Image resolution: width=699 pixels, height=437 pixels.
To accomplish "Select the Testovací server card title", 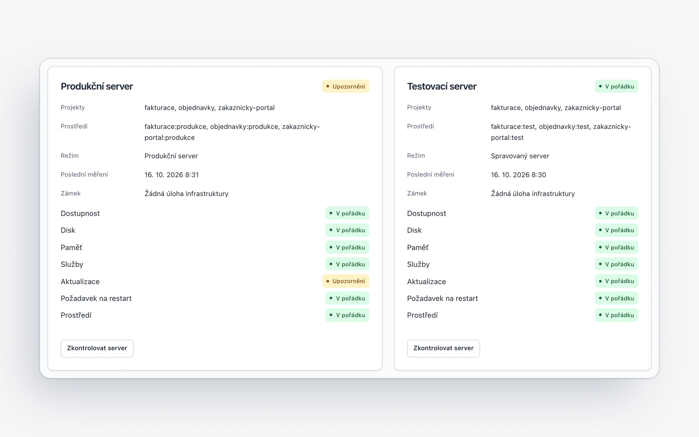I will [442, 86].
